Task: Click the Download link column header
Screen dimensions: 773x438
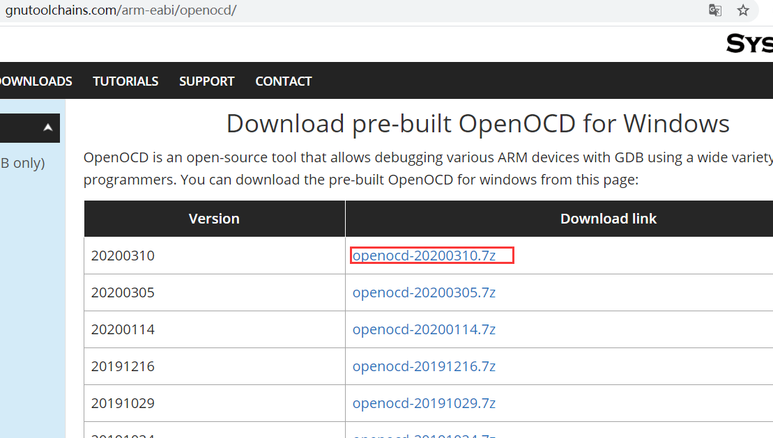Action: [x=609, y=218]
